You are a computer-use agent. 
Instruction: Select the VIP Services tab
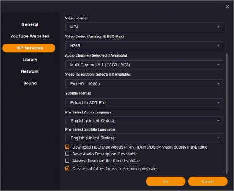[29, 48]
